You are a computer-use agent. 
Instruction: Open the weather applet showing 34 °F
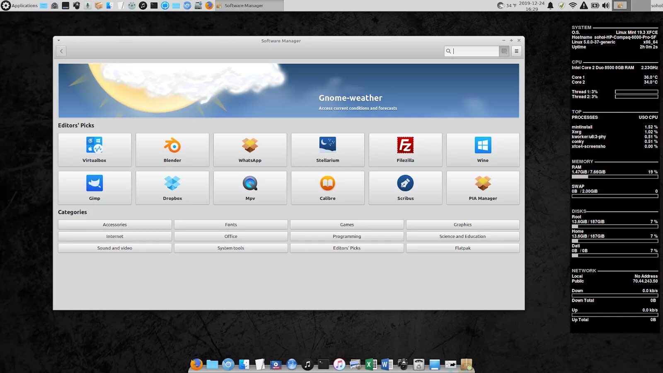[x=507, y=5]
